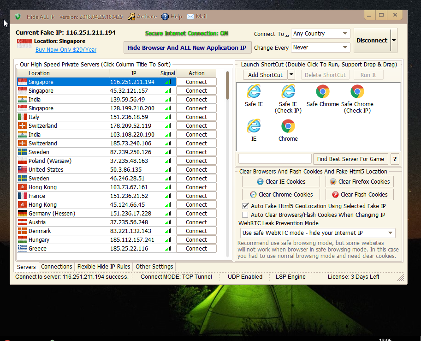
Task: Click signal bars for 139.59.56.49 India
Action: (168, 99)
